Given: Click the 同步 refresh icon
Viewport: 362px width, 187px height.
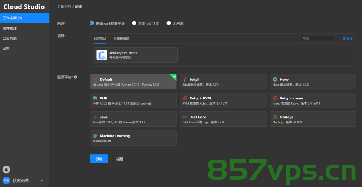Looking at the screenshot, I should tap(344, 39).
